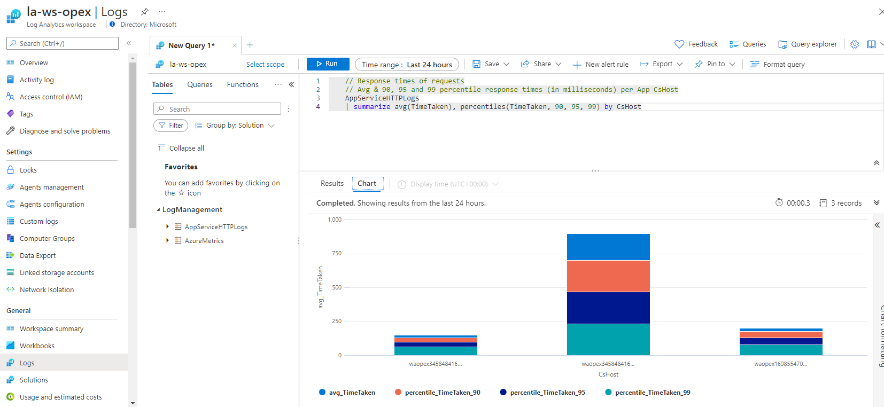Switch to the Functions tab

click(243, 84)
